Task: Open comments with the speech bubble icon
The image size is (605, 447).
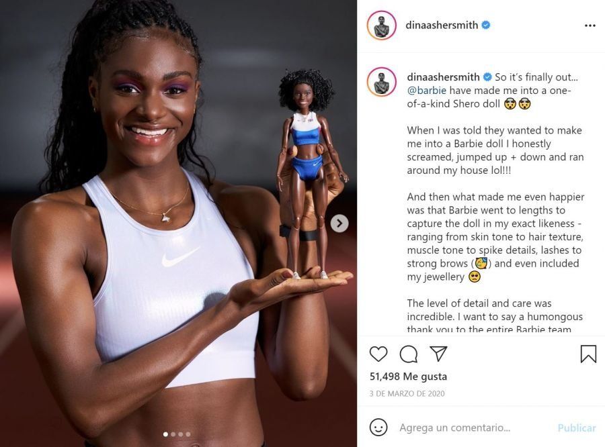Action: coord(408,354)
